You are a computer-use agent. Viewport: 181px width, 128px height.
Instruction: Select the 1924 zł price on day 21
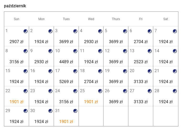pos(166,82)
